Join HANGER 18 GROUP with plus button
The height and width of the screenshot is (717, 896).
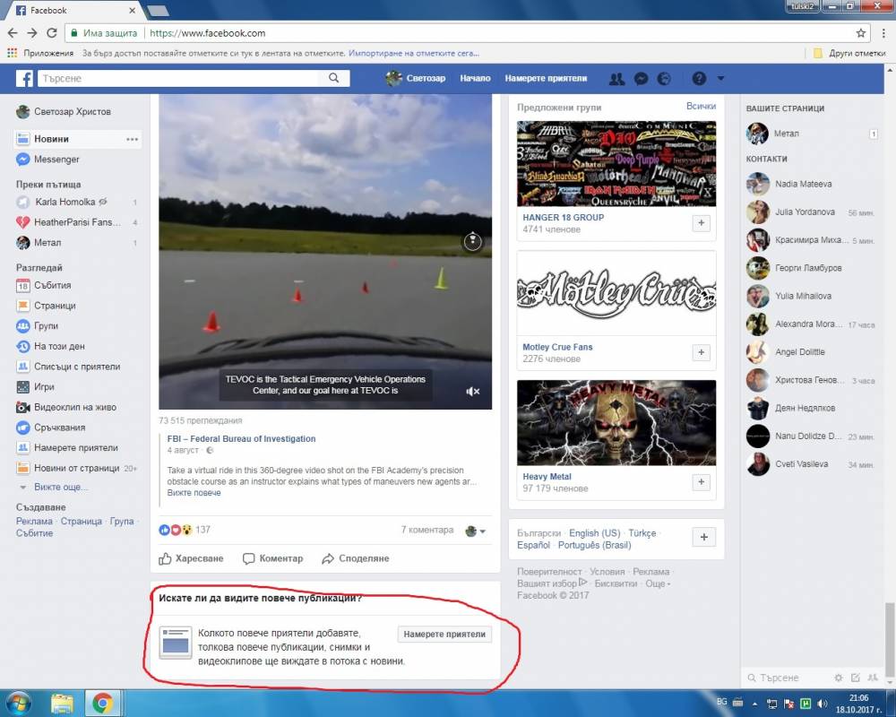[x=702, y=223]
